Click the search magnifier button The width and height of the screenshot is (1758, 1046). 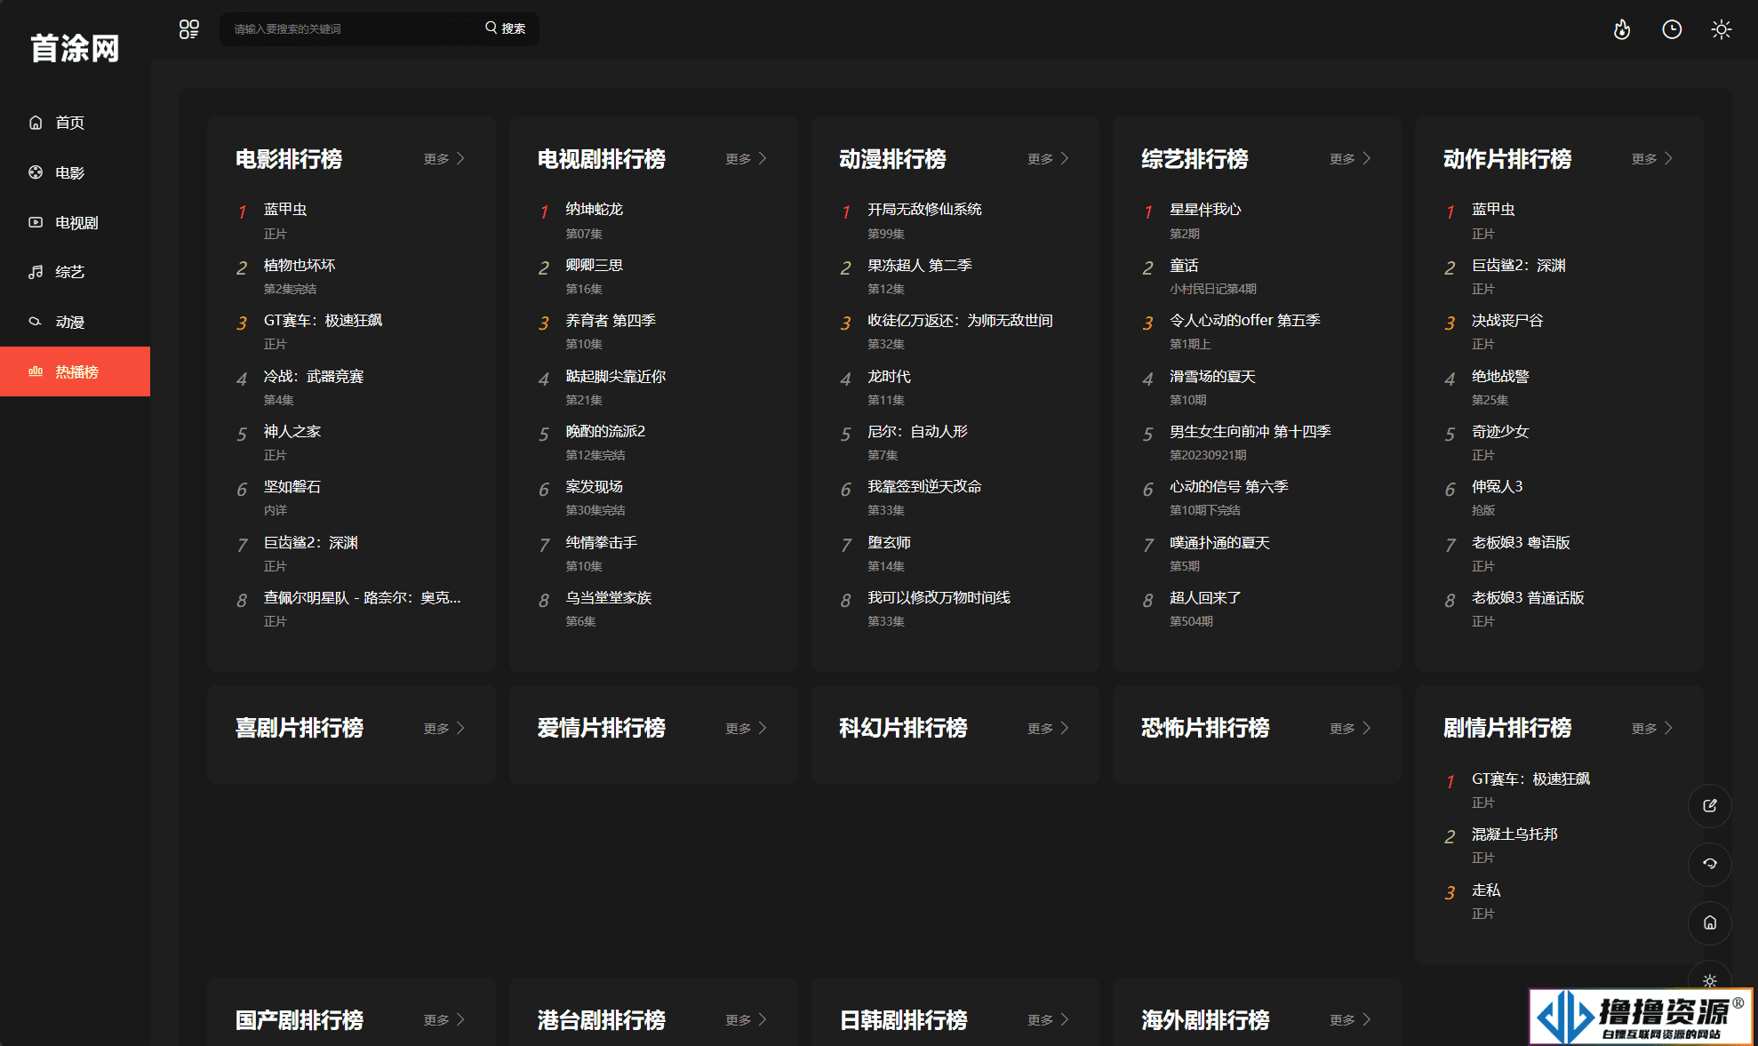[x=505, y=28]
